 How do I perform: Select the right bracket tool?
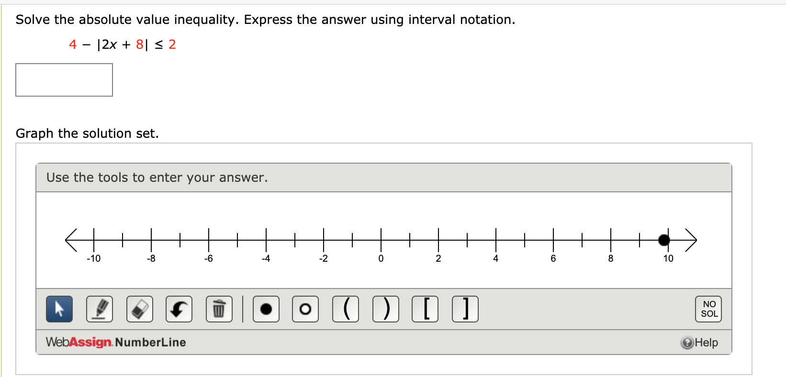click(465, 309)
